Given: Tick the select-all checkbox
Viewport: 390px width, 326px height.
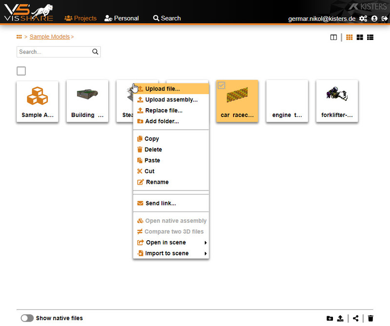Looking at the screenshot, I should click(x=21, y=71).
